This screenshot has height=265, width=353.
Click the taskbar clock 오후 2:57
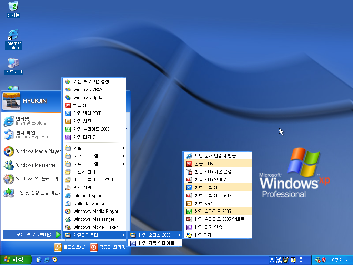(x=339, y=260)
